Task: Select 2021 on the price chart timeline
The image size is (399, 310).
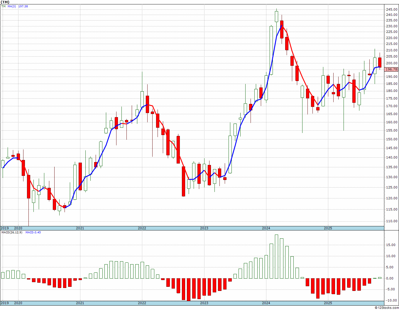Action: pos(80,228)
